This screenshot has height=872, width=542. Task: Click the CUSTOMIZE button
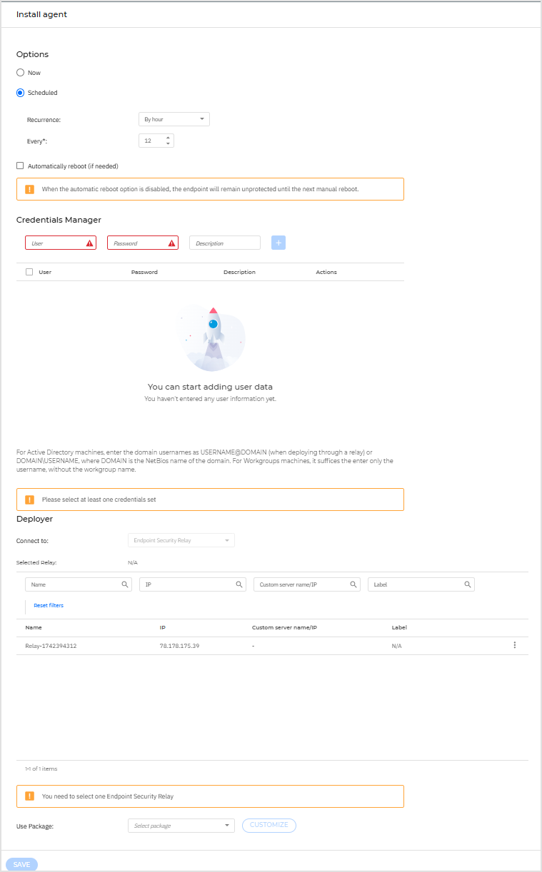point(269,825)
